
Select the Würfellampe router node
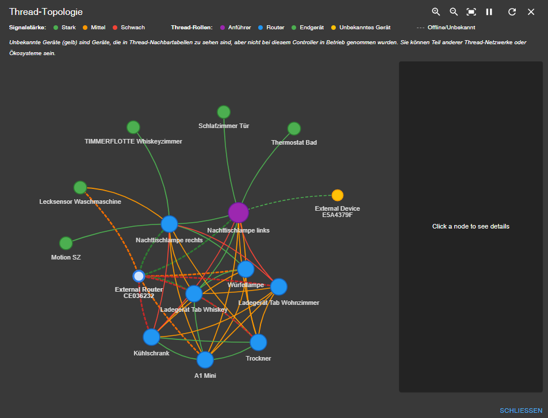[246, 269]
